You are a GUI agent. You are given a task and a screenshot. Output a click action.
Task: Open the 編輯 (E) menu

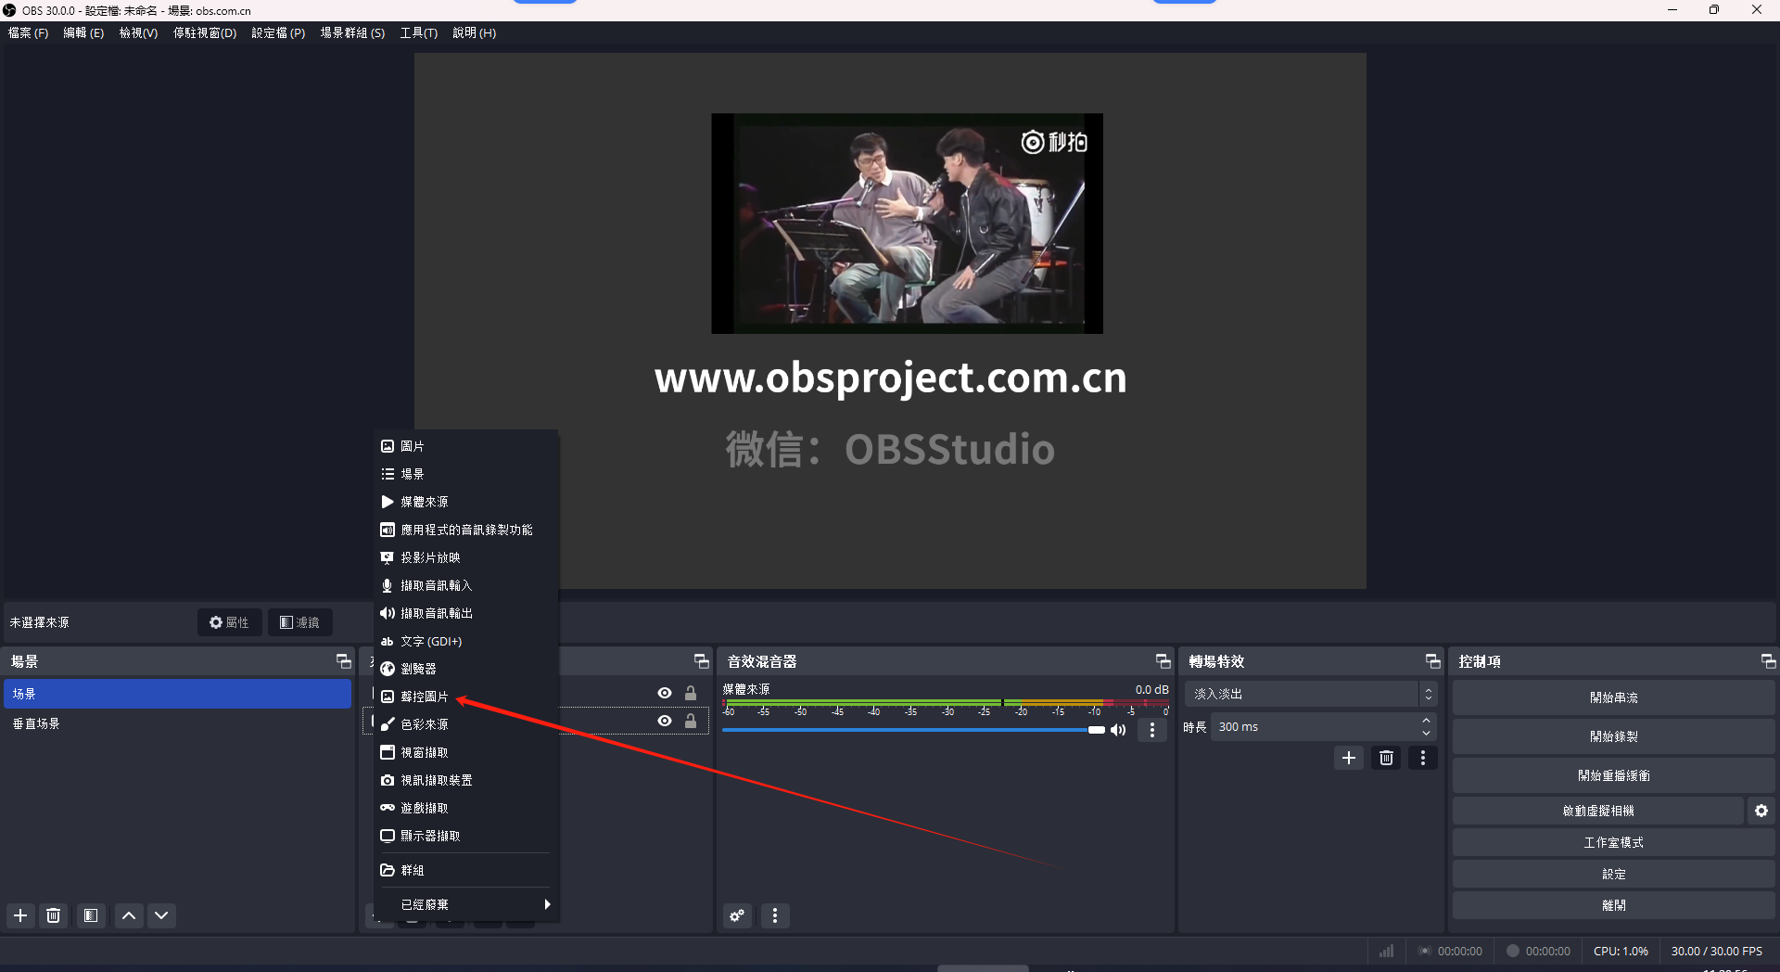(x=83, y=32)
